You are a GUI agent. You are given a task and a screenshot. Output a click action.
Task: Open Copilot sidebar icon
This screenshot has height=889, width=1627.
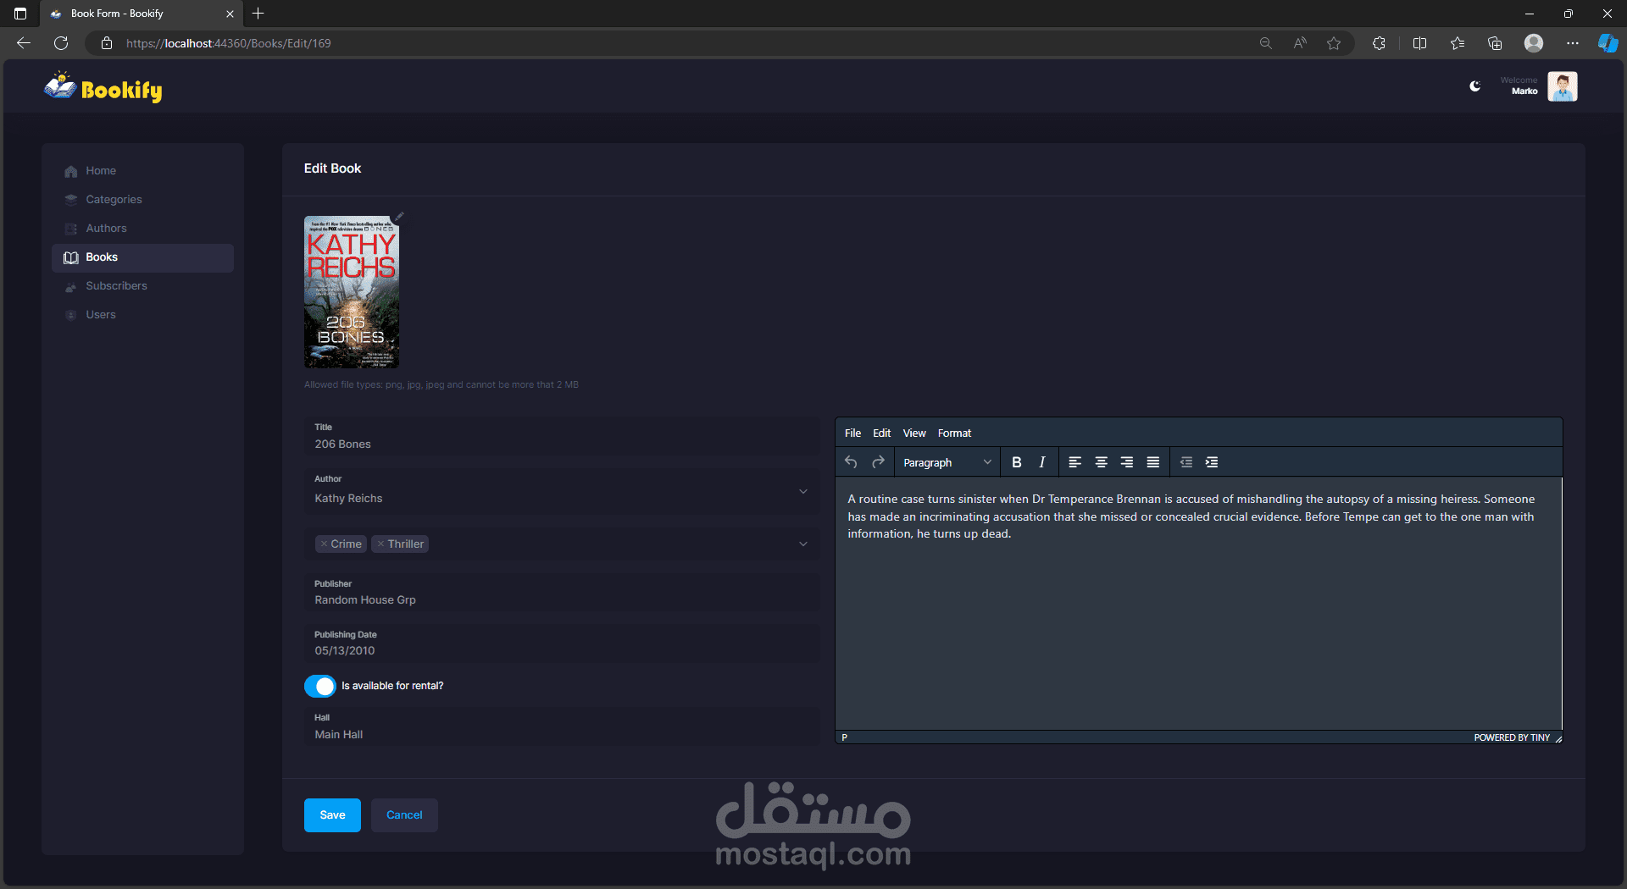click(x=1608, y=43)
